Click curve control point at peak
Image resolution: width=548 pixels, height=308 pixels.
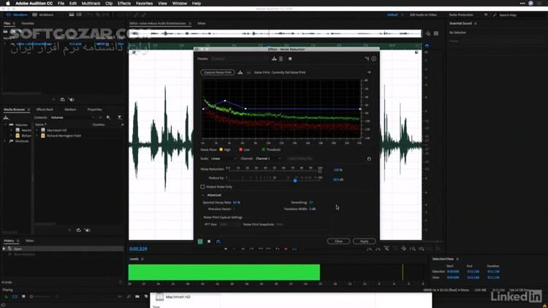tap(225, 101)
